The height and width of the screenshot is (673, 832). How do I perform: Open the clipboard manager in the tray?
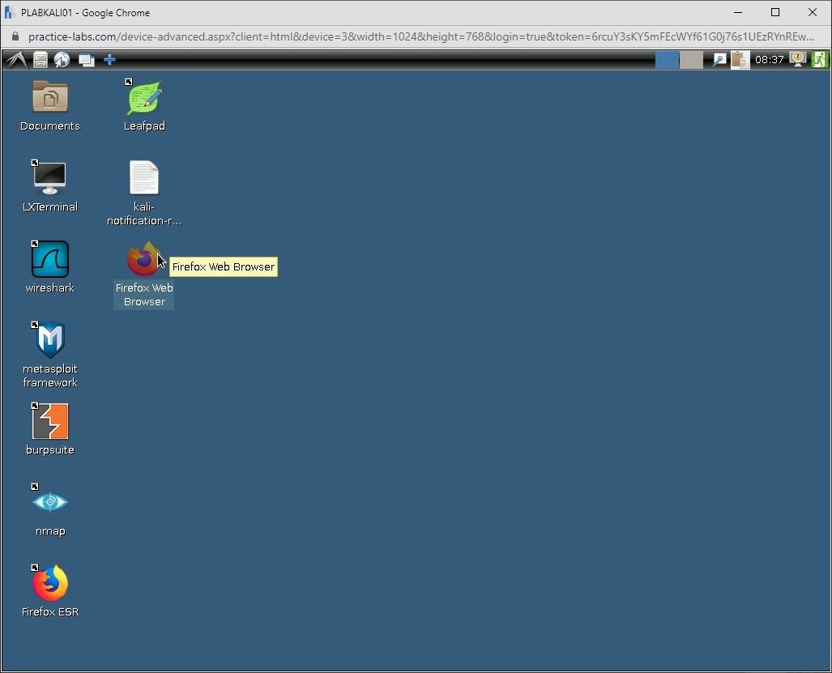click(x=740, y=59)
